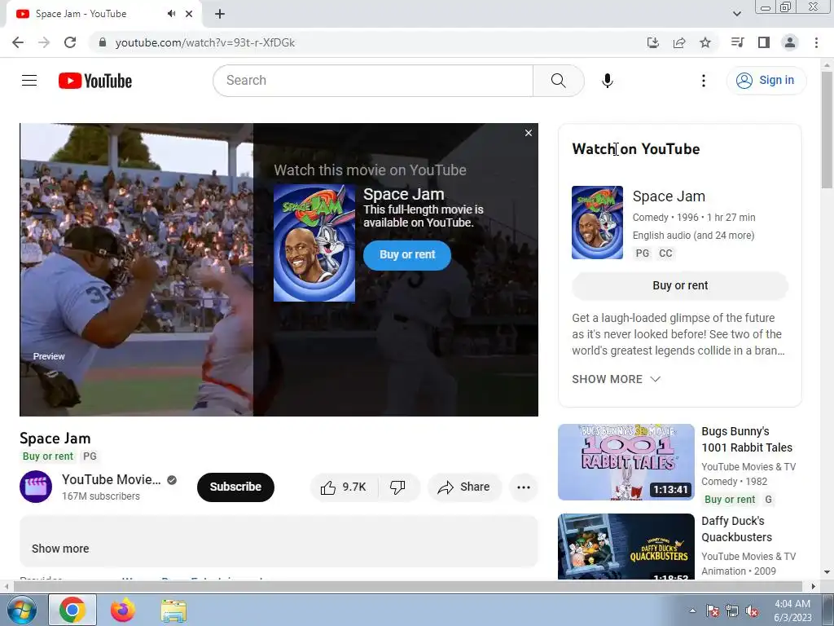The height and width of the screenshot is (626, 834).
Task: Dislike the Space Jam video
Action: coord(397,487)
